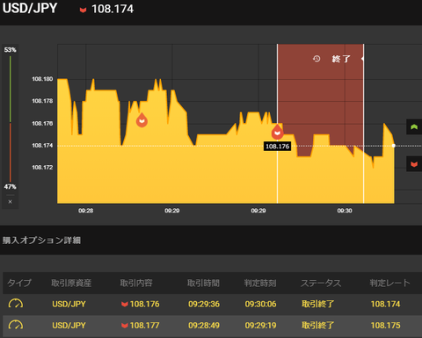422x338 pixels.
Task: Click the gauge icon in the 09:29:36 row
Action: point(16,304)
